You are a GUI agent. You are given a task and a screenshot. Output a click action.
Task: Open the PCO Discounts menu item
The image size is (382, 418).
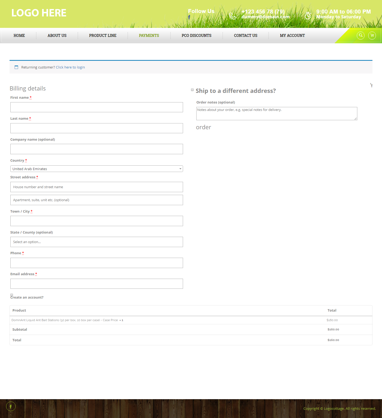pos(196,36)
